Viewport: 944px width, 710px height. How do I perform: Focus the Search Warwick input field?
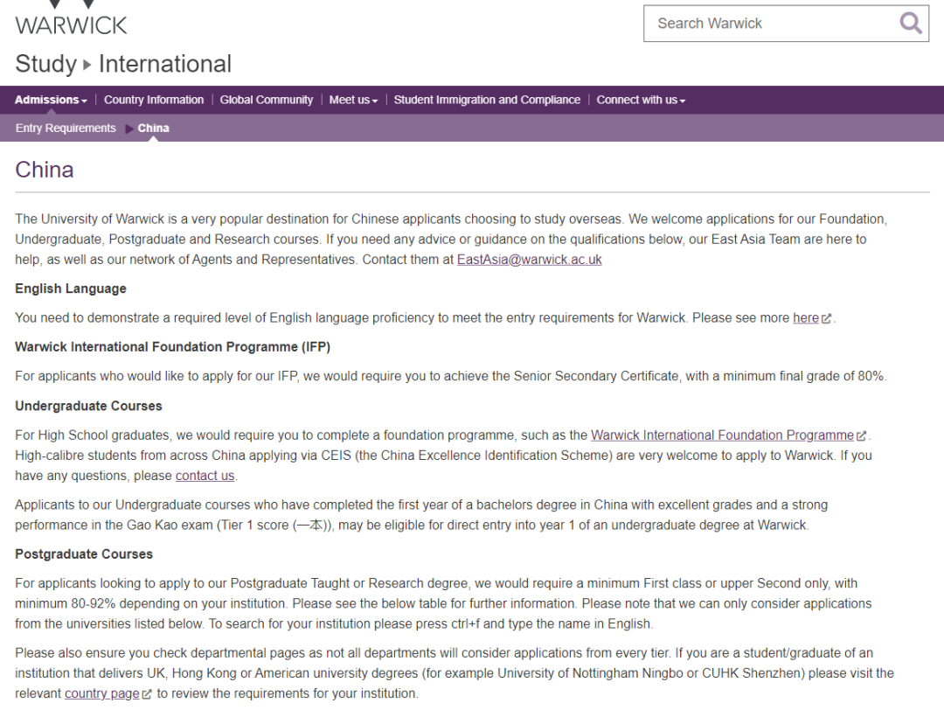(x=769, y=24)
